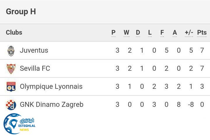Screen dimensions: 210x140
Task: Click the GNK Dinamo Zagreb crest icon
Action: tap(11, 105)
